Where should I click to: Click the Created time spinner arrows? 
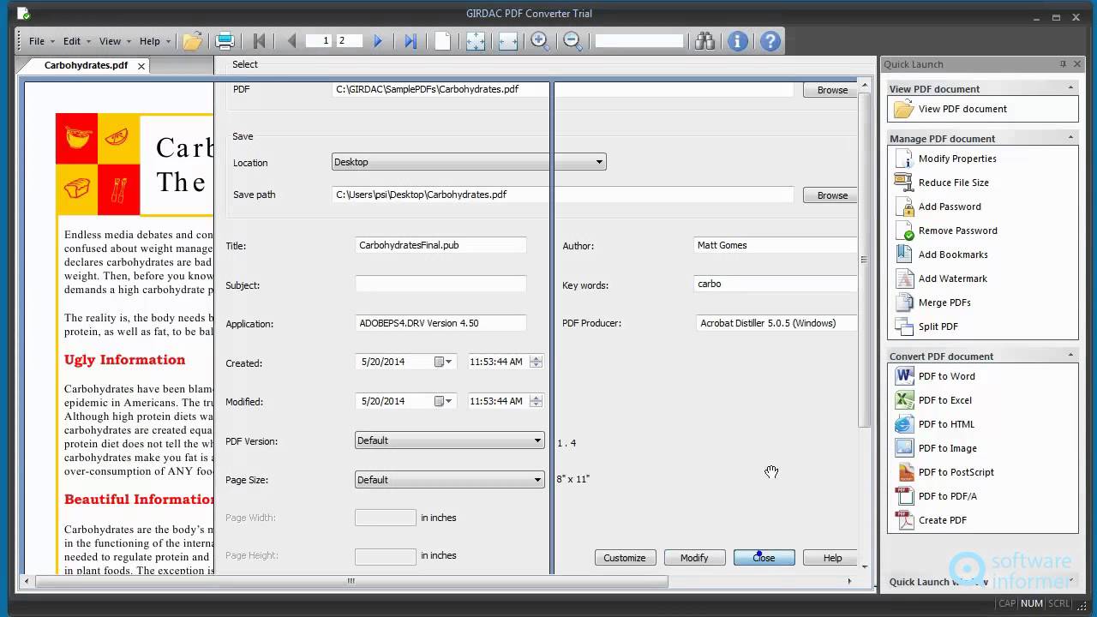[536, 362]
